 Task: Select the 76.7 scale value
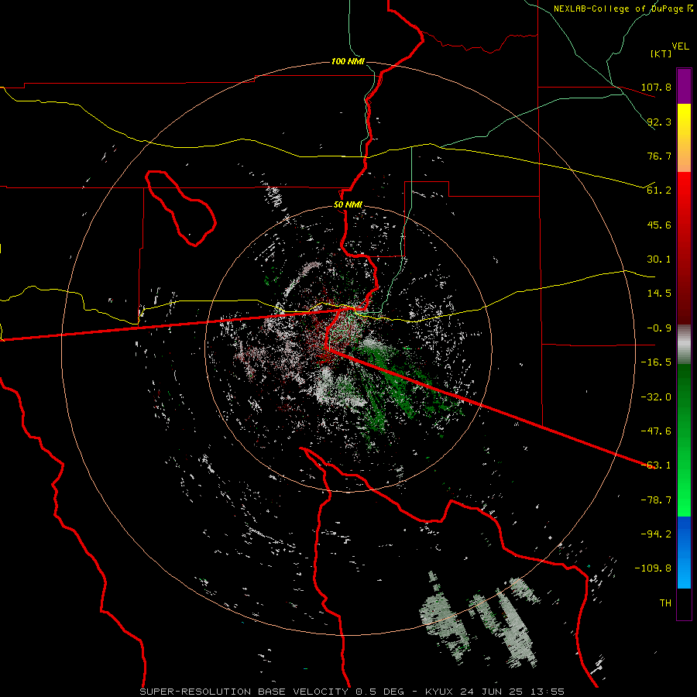[x=659, y=156]
